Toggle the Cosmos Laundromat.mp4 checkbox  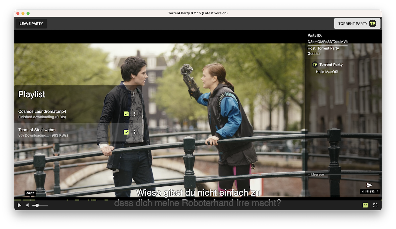[x=126, y=114]
